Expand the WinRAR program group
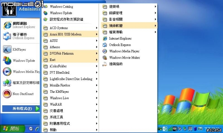223x133 pixels. click(70, 104)
